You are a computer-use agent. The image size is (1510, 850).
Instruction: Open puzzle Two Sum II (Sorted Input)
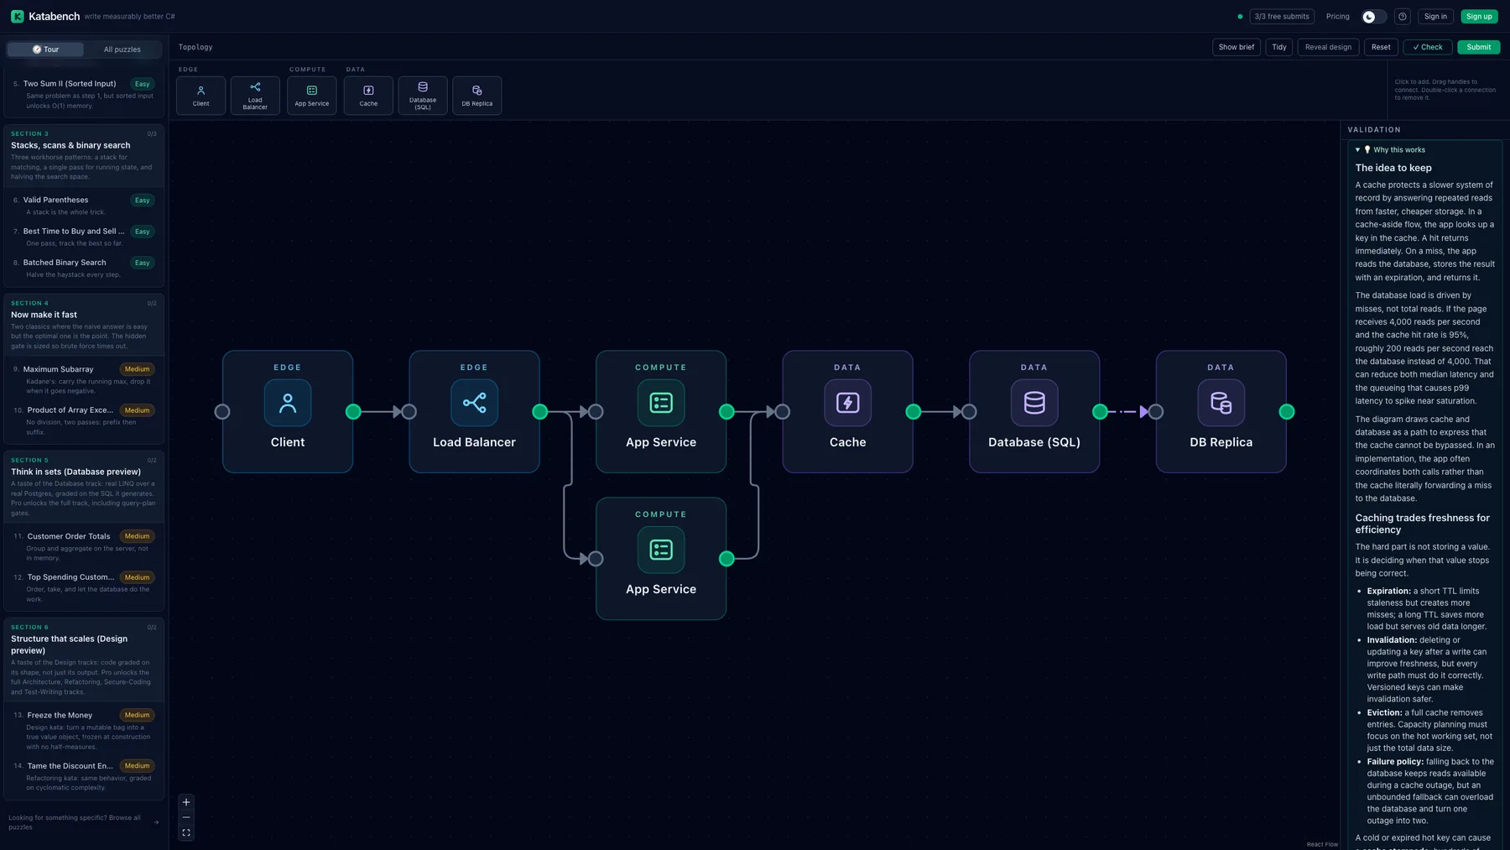pyautogui.click(x=84, y=95)
